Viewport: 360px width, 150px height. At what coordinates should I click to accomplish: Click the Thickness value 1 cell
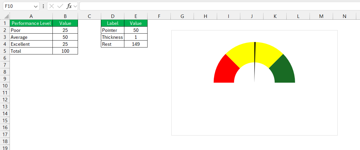136,37
